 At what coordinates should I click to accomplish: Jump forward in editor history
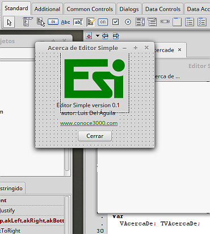click(116, 36)
